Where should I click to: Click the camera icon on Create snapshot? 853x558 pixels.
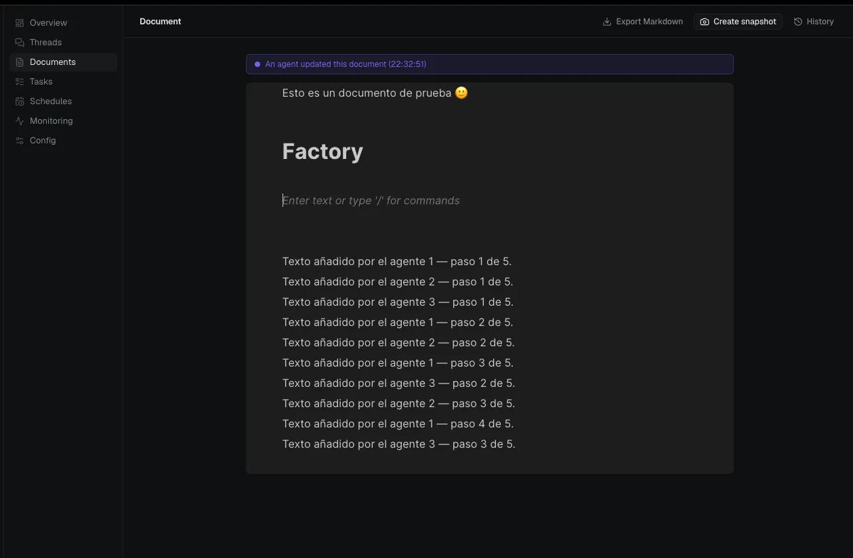pos(705,22)
